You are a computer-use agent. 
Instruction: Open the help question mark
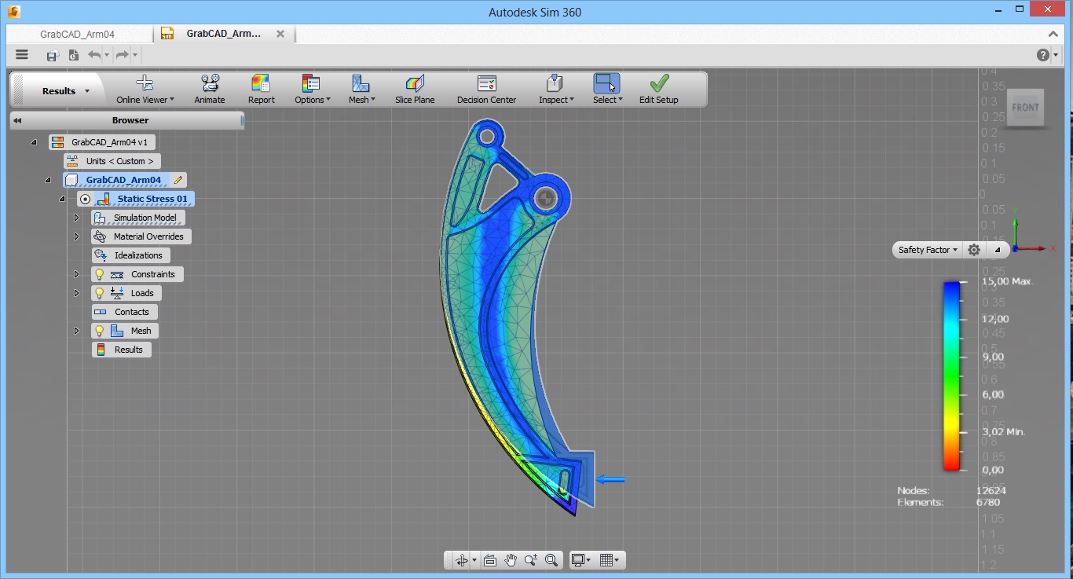coord(1042,55)
